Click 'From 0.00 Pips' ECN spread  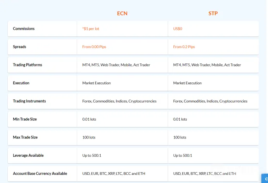tap(94, 47)
